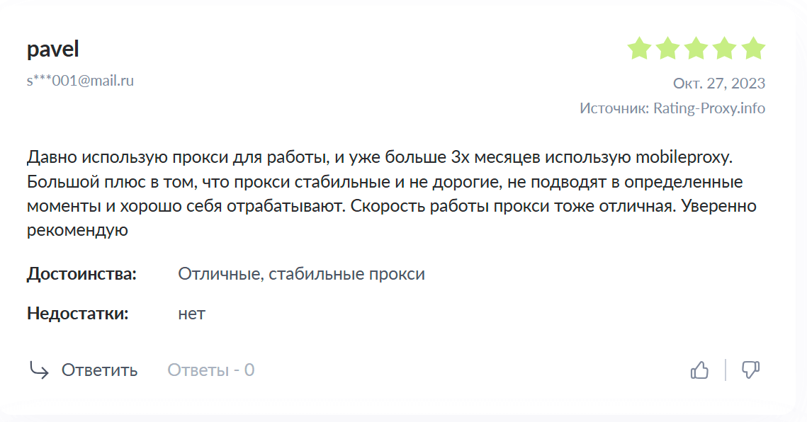807x422 pixels.
Task: Show replies via Ответы - 0
Action: (x=210, y=370)
